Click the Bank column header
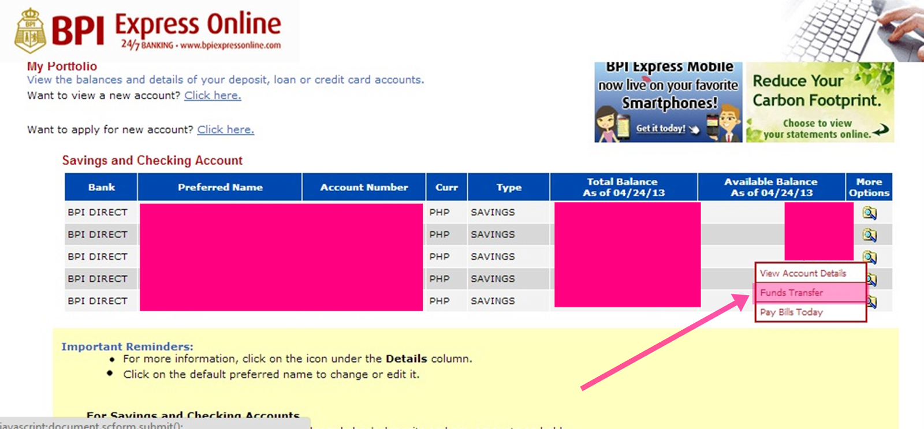Image resolution: width=924 pixels, height=429 pixels. pyautogui.click(x=101, y=187)
